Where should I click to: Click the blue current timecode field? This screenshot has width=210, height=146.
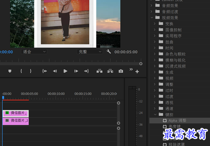coord(6,52)
